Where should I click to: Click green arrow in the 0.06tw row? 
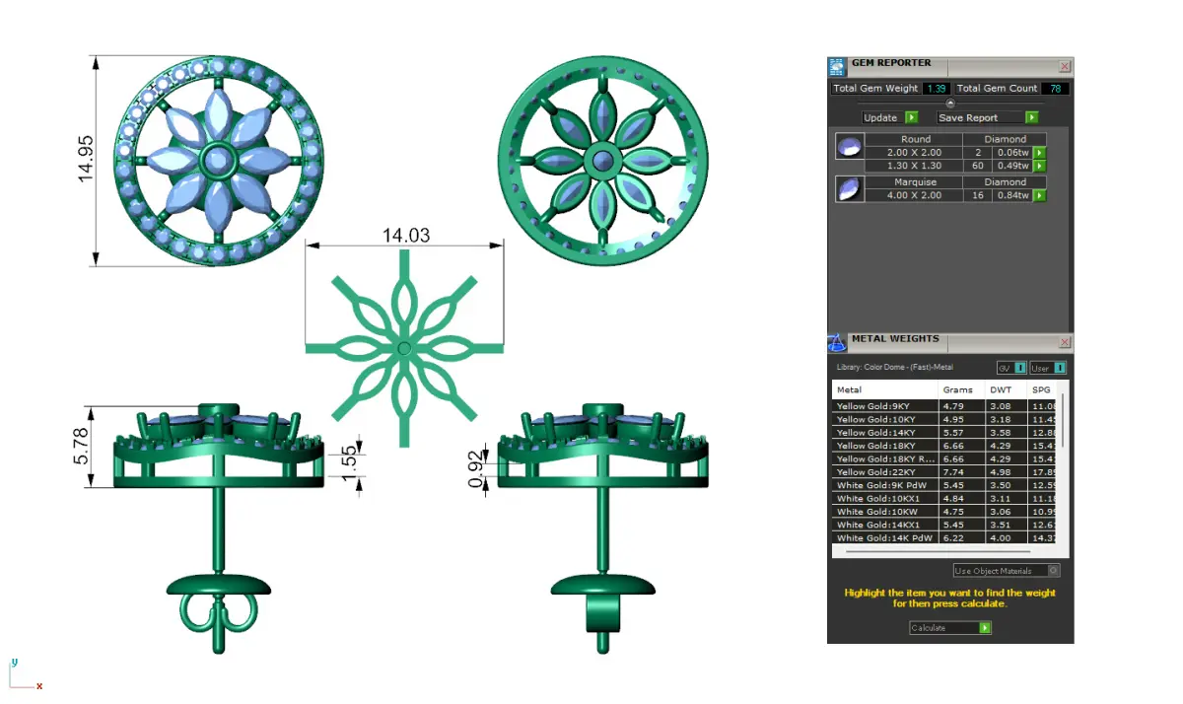[x=1039, y=153]
